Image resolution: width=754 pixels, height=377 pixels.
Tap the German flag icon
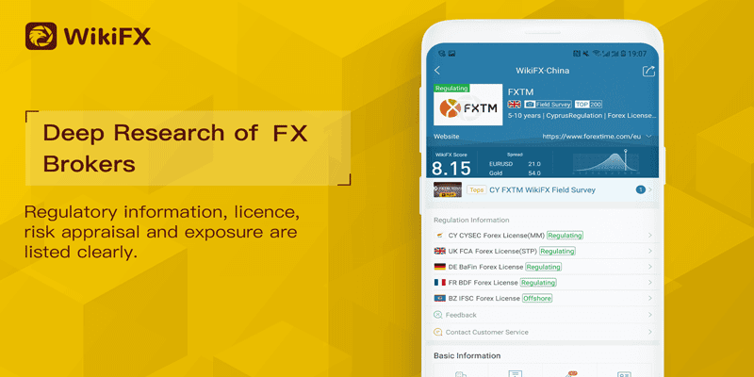coord(439,267)
